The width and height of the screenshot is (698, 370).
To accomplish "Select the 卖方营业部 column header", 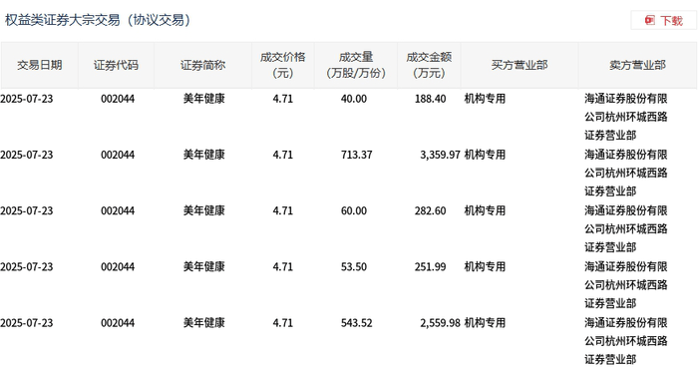I will [637, 66].
